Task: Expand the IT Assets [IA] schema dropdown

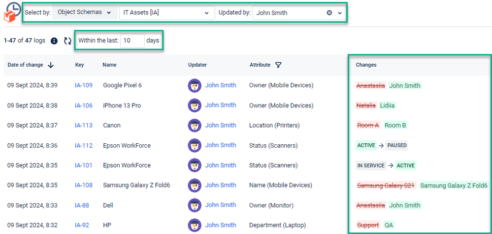Action: tap(167, 13)
